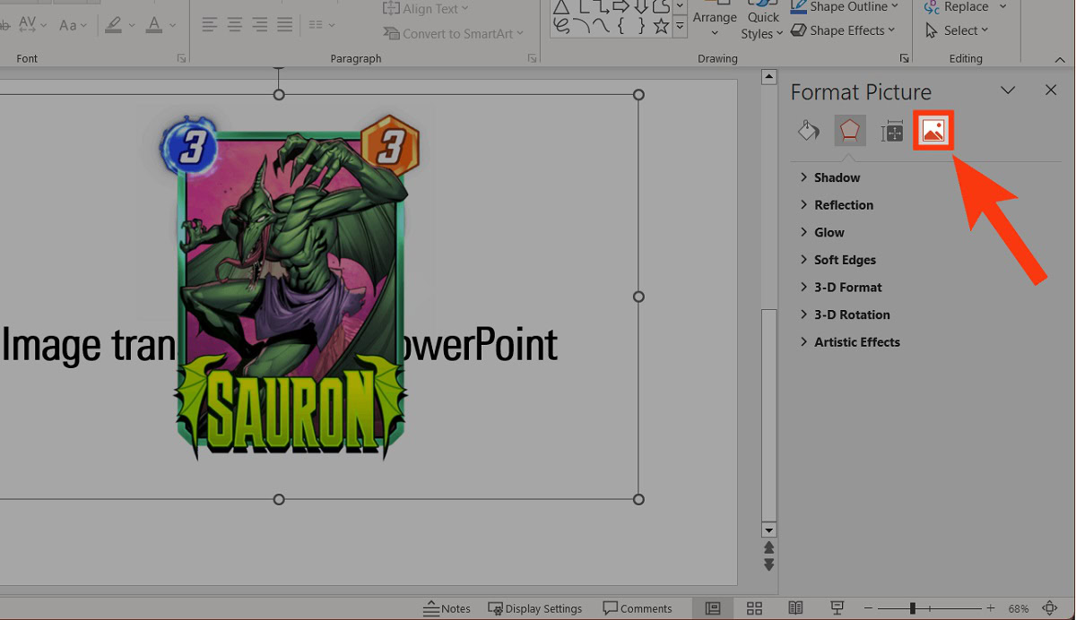
Task: Start Slide Show from status bar
Action: pos(837,608)
